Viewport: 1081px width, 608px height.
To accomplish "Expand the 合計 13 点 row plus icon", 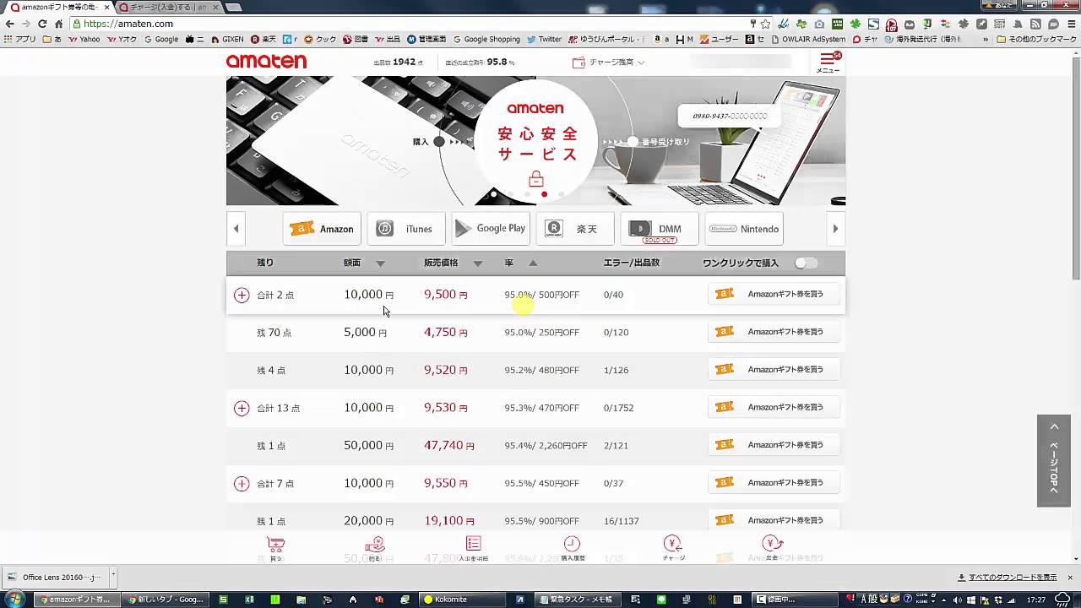I will point(242,408).
